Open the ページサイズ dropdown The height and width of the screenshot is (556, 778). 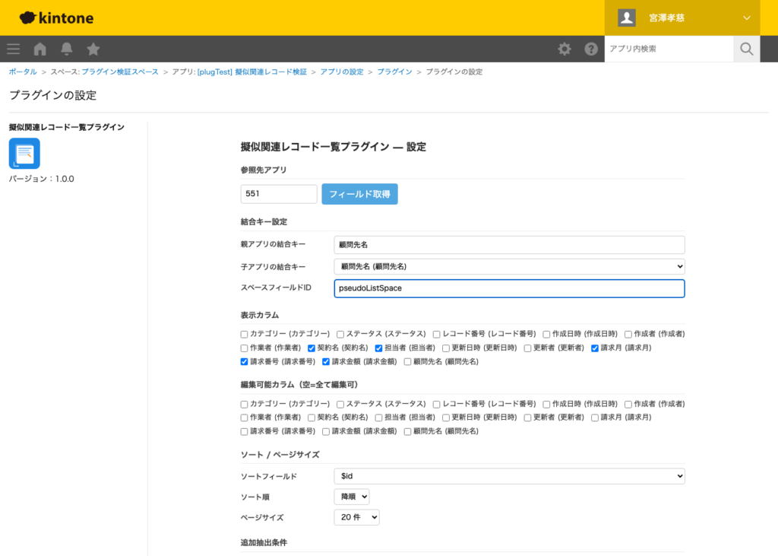pos(356,517)
